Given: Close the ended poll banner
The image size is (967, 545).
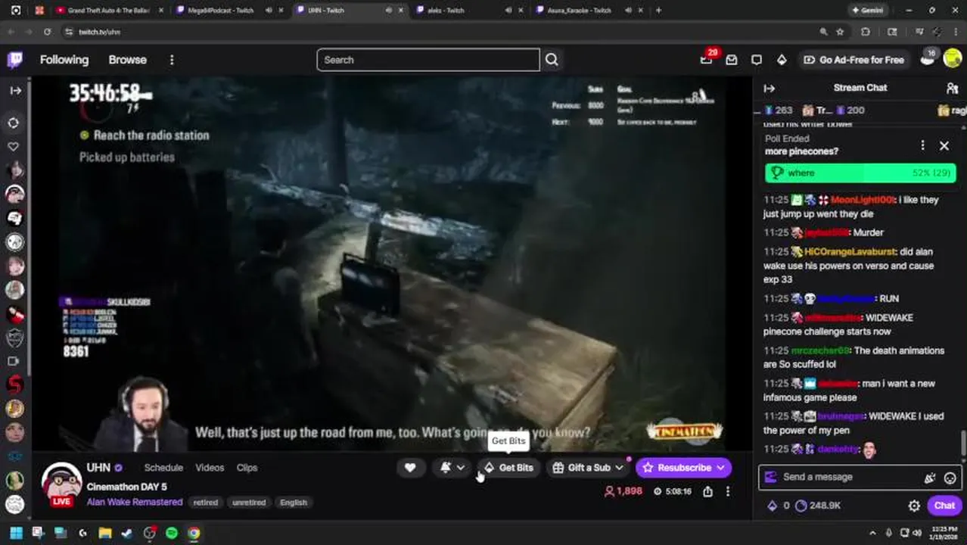Looking at the screenshot, I should click(x=944, y=145).
